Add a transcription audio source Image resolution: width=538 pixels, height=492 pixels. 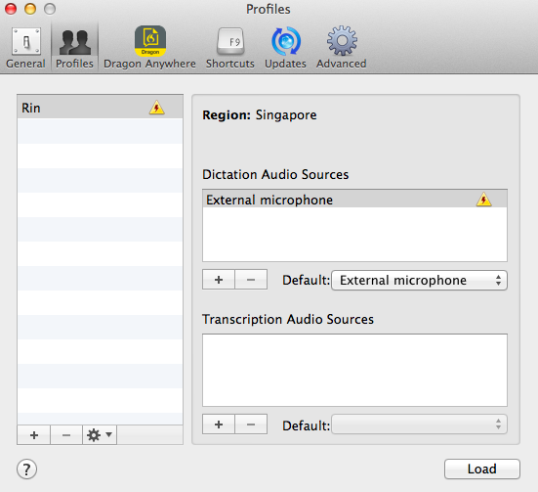tap(219, 425)
